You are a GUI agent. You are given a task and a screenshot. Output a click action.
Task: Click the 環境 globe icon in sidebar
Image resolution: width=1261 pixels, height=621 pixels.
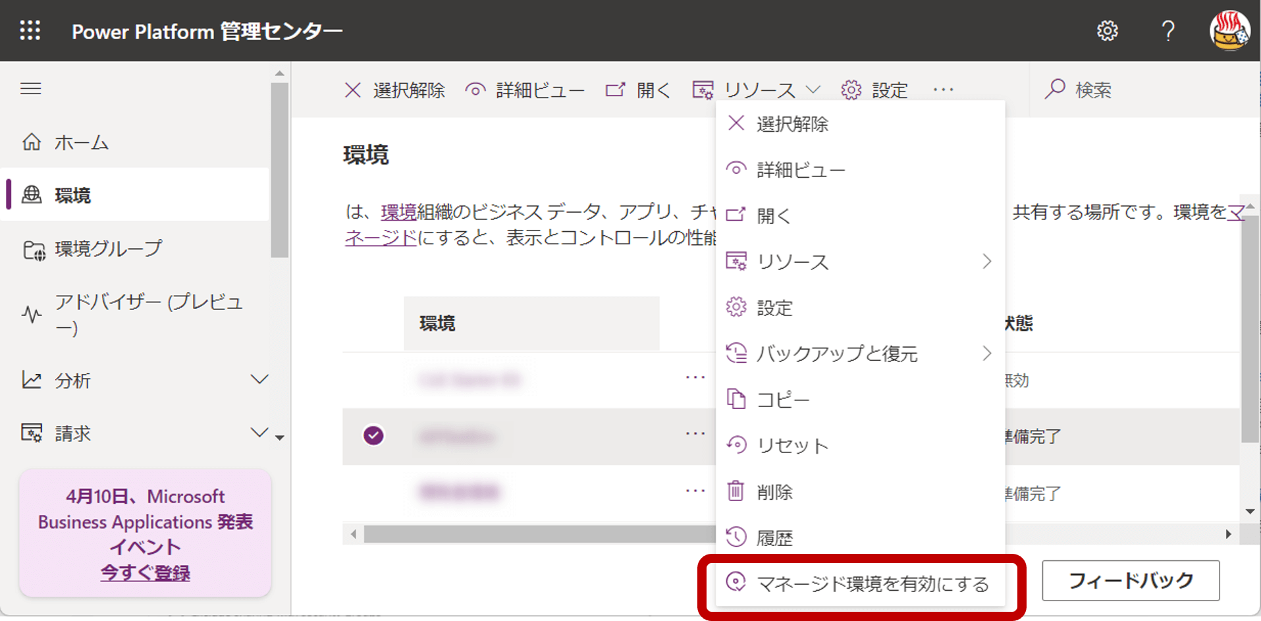pyautogui.click(x=32, y=195)
